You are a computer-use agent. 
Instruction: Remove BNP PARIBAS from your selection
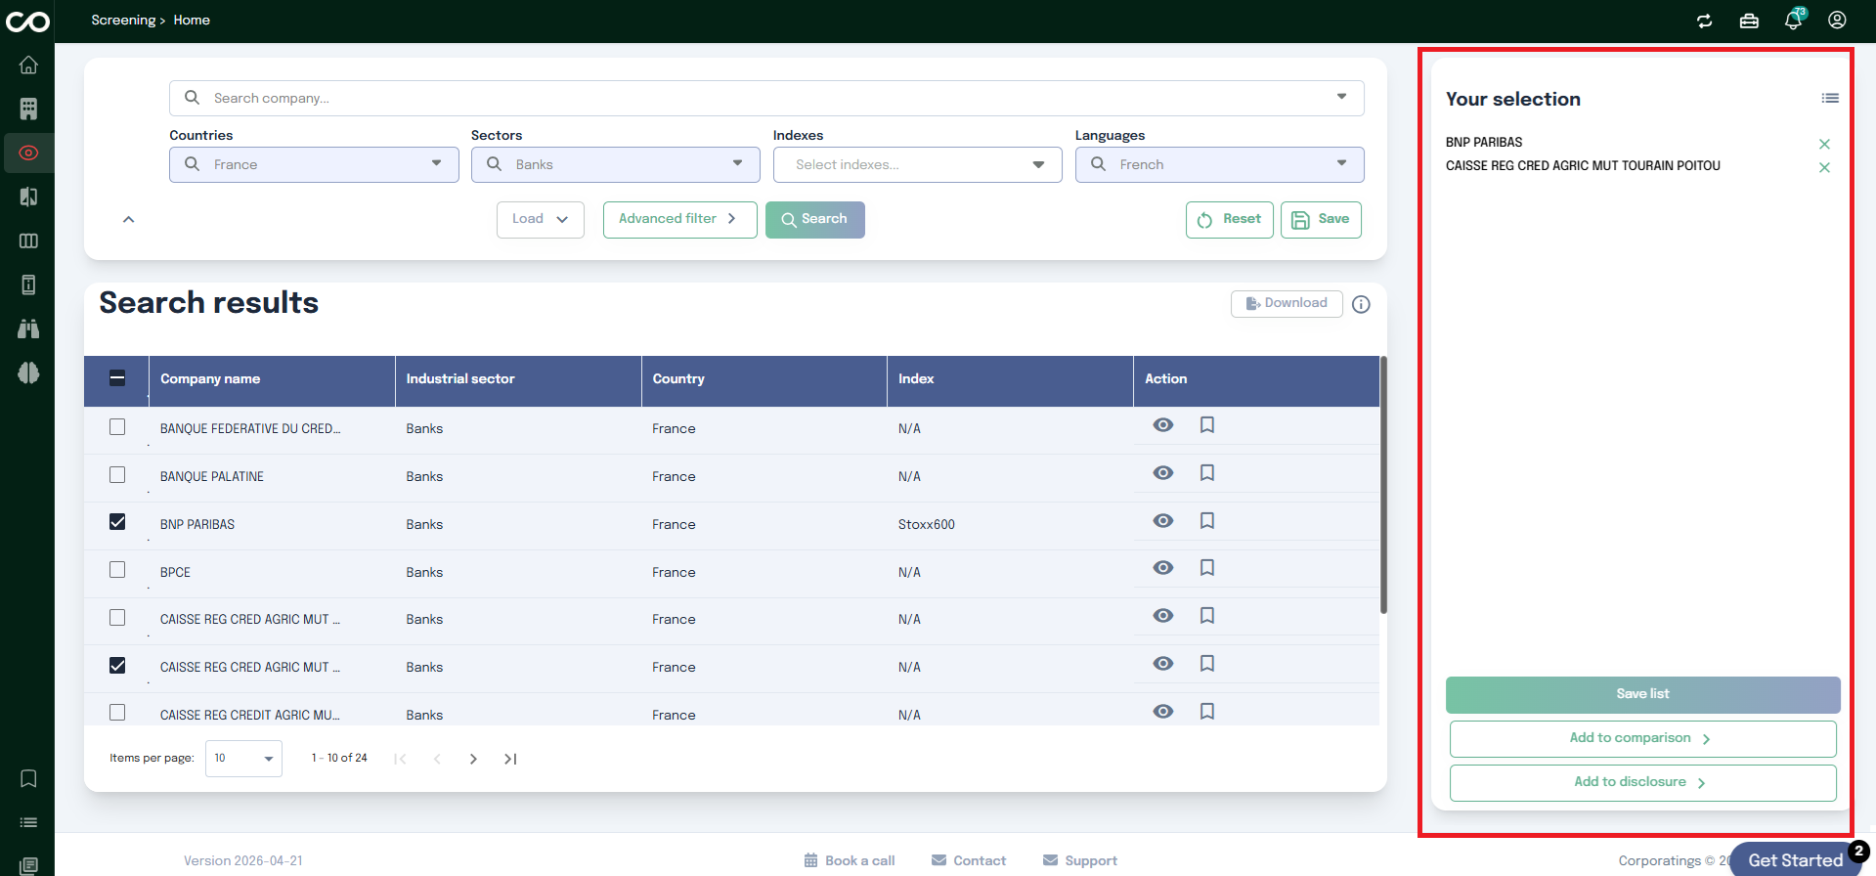1824,144
